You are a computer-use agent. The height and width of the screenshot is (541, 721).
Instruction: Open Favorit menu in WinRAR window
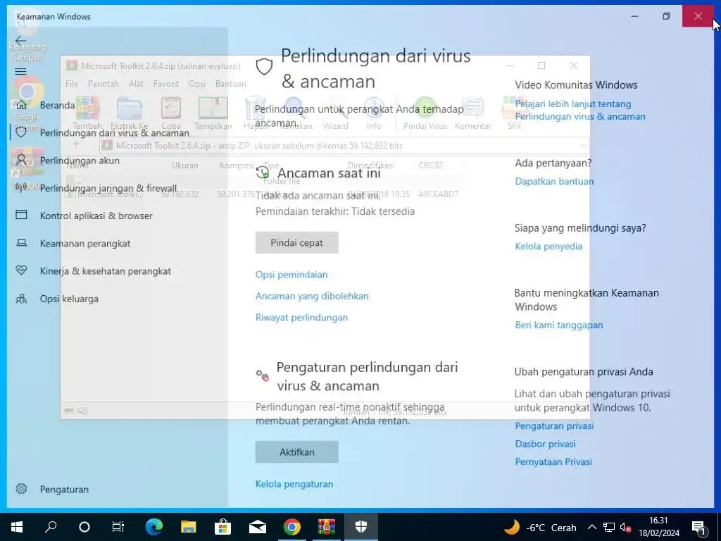pyautogui.click(x=166, y=84)
